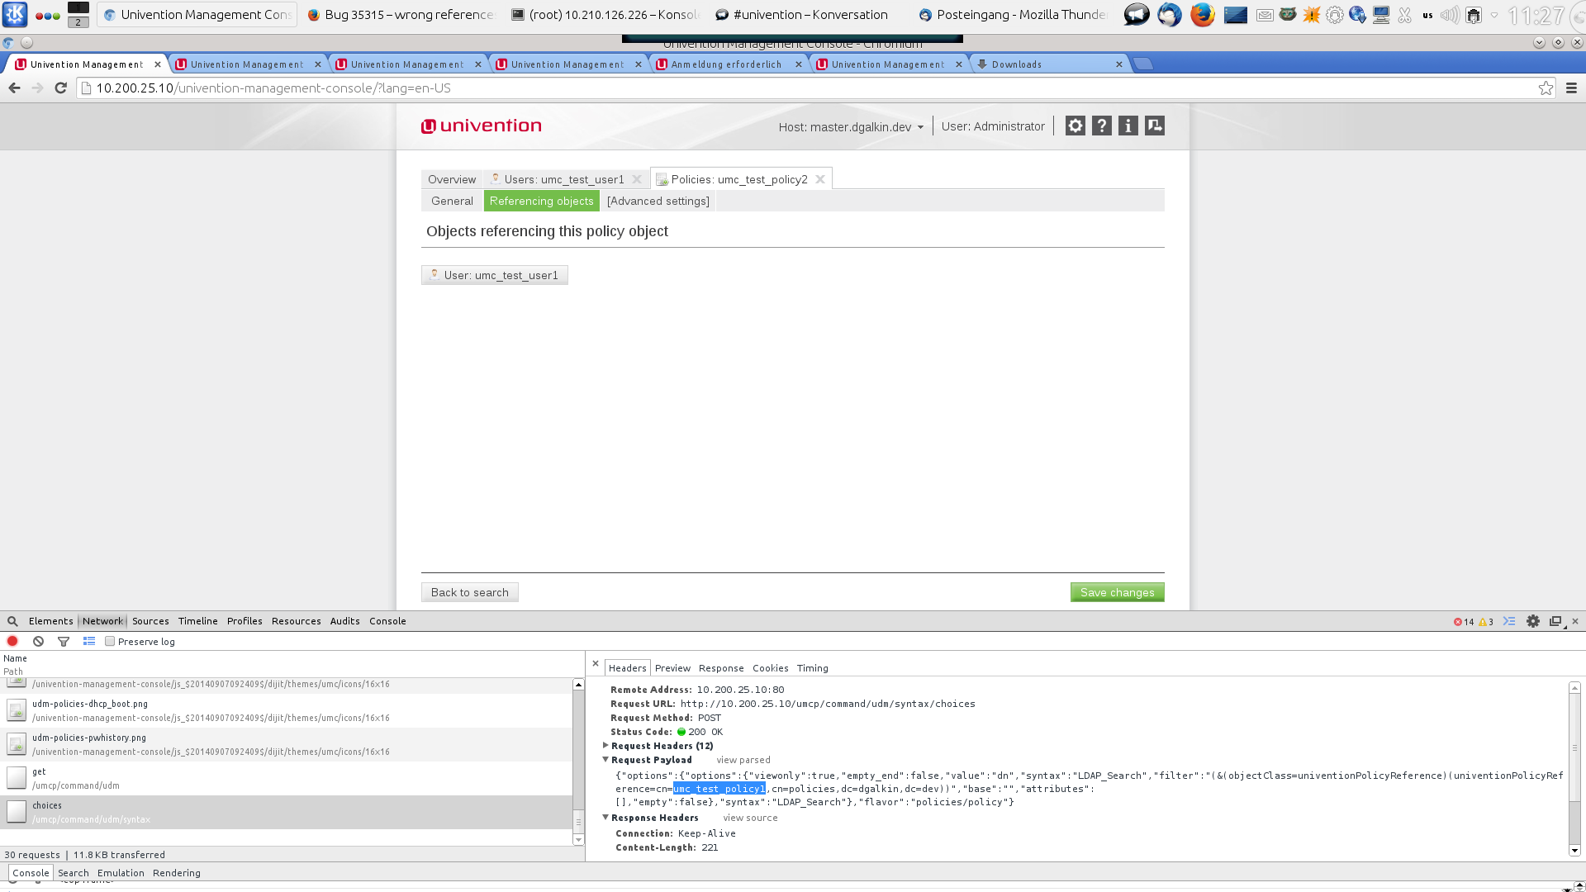
Task: Switch to the General policy tab
Action: [x=452, y=201]
